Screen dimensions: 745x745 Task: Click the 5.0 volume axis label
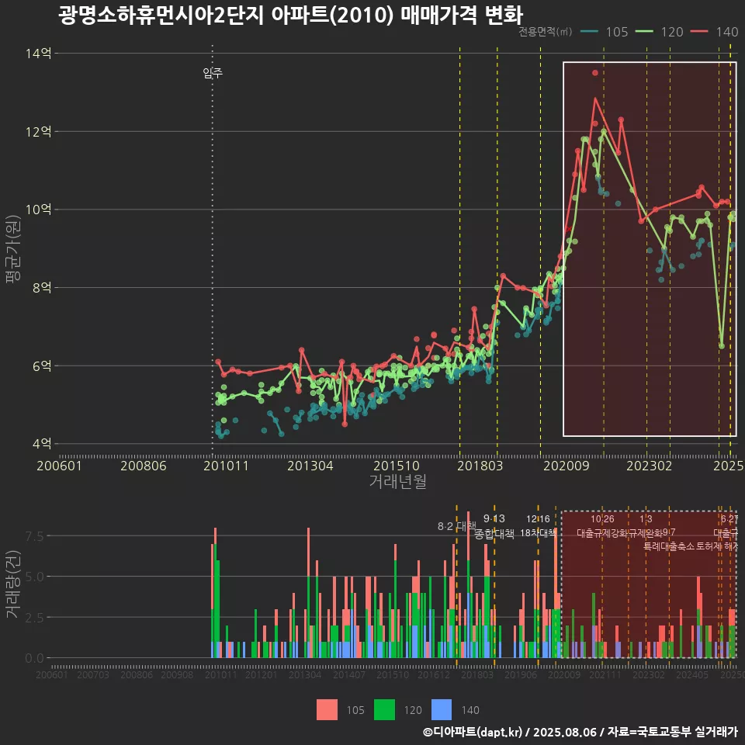point(34,577)
